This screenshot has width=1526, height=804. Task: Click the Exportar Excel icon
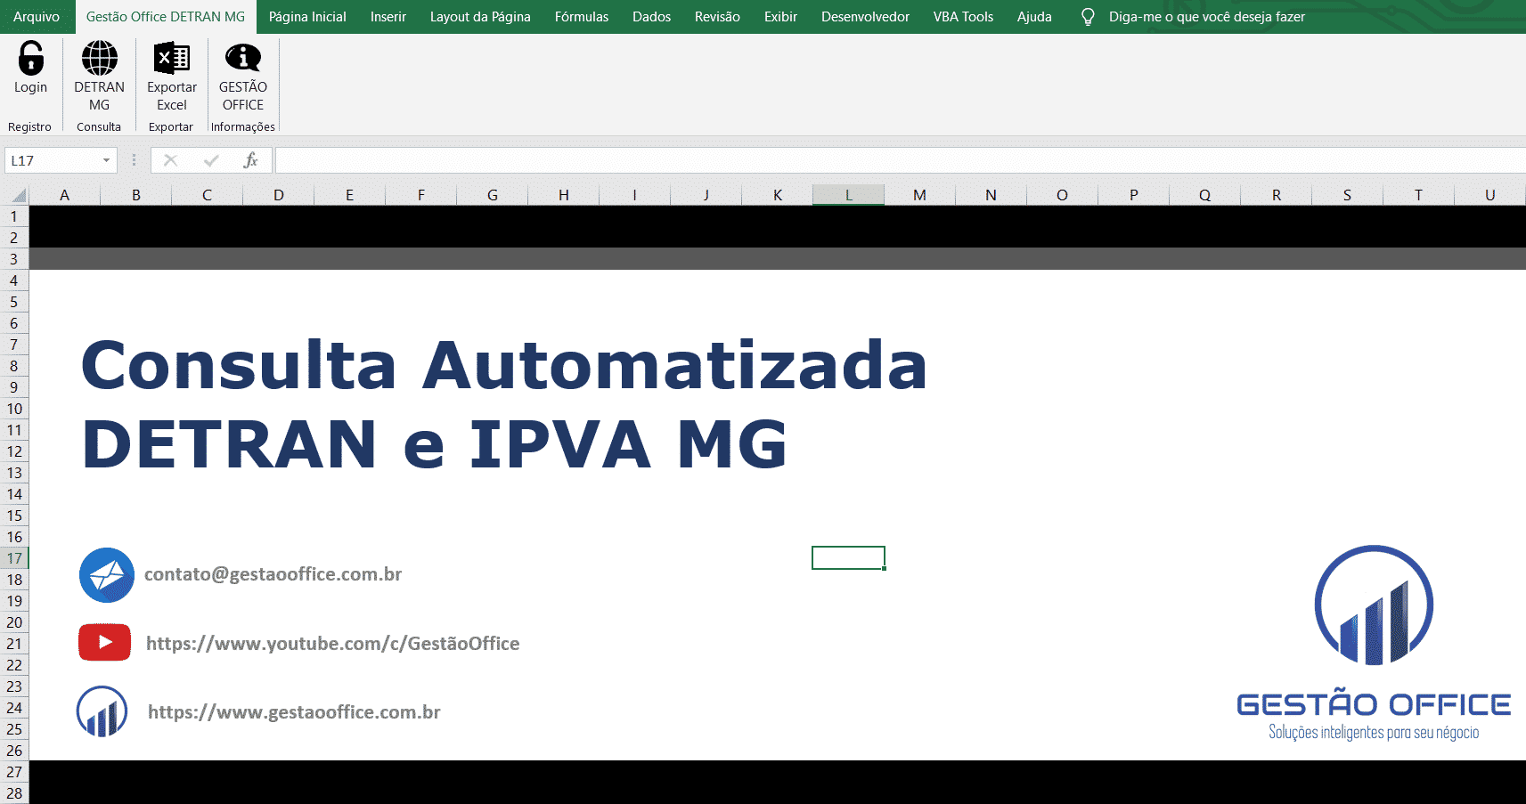point(172,58)
